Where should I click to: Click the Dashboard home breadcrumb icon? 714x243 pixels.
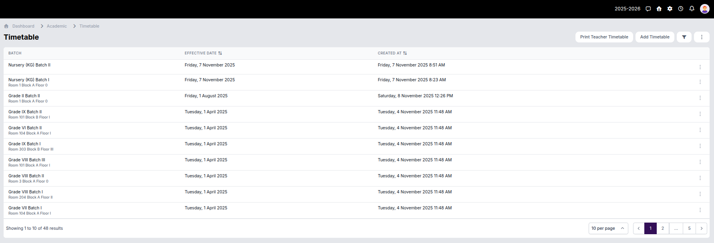tap(6, 26)
